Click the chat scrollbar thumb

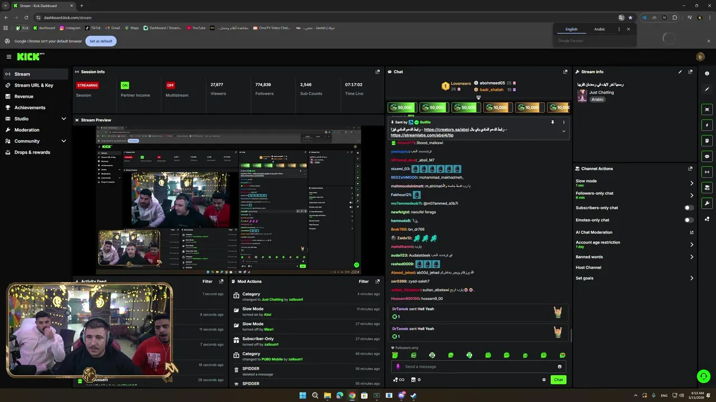pyautogui.click(x=571, y=336)
